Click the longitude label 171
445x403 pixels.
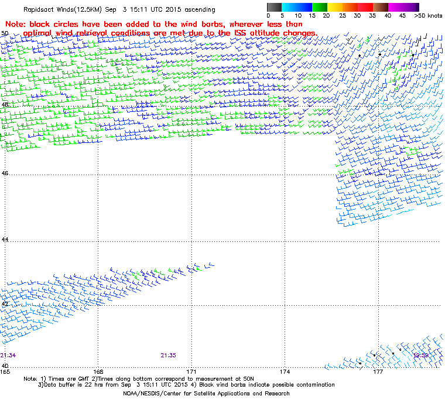(x=191, y=372)
